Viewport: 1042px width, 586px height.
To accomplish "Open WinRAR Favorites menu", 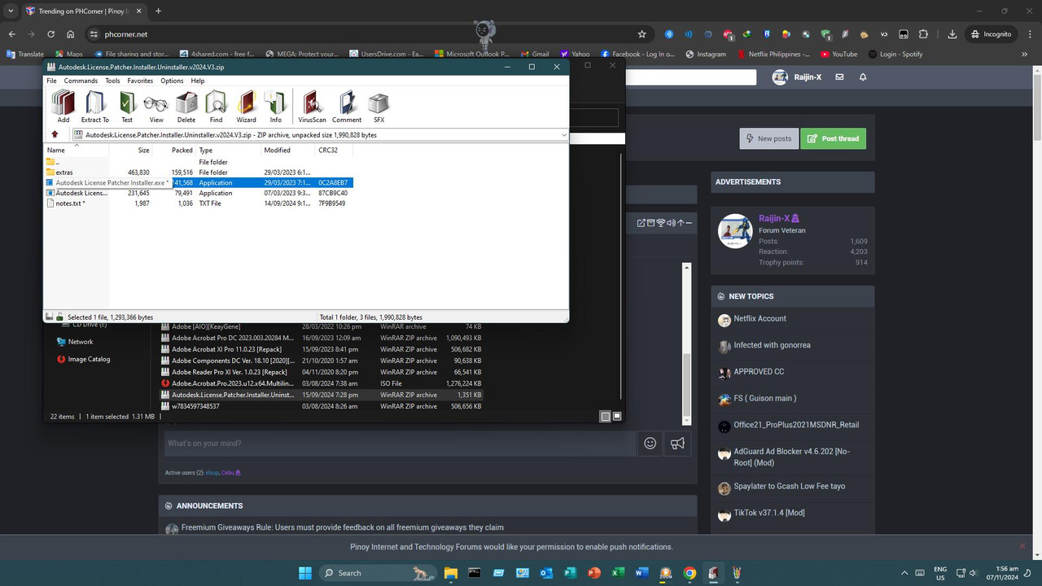I will coord(140,81).
